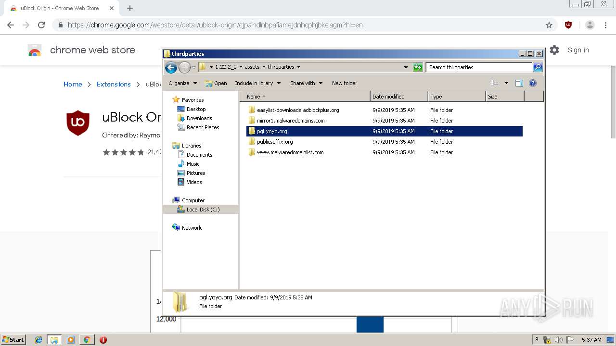616x346 pixels.
Task: Click the volume icon in tray
Action: pyautogui.click(x=559, y=340)
